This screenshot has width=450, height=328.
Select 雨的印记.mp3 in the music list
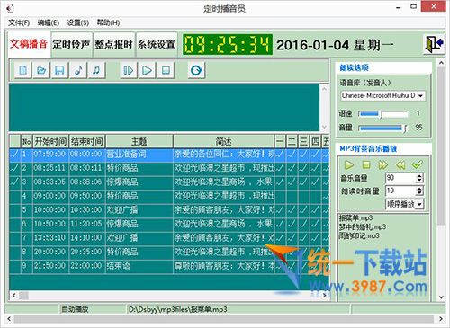pyautogui.click(x=359, y=235)
